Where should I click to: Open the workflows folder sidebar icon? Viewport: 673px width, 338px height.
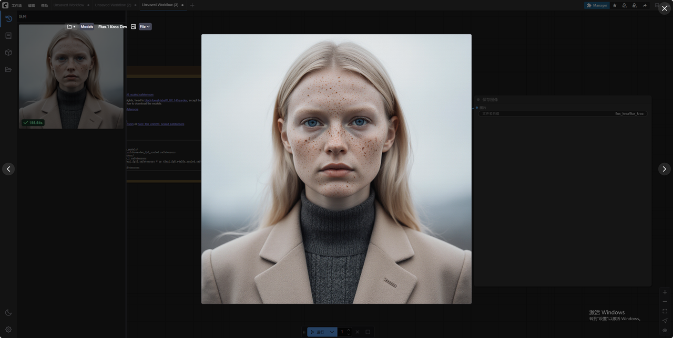8,69
